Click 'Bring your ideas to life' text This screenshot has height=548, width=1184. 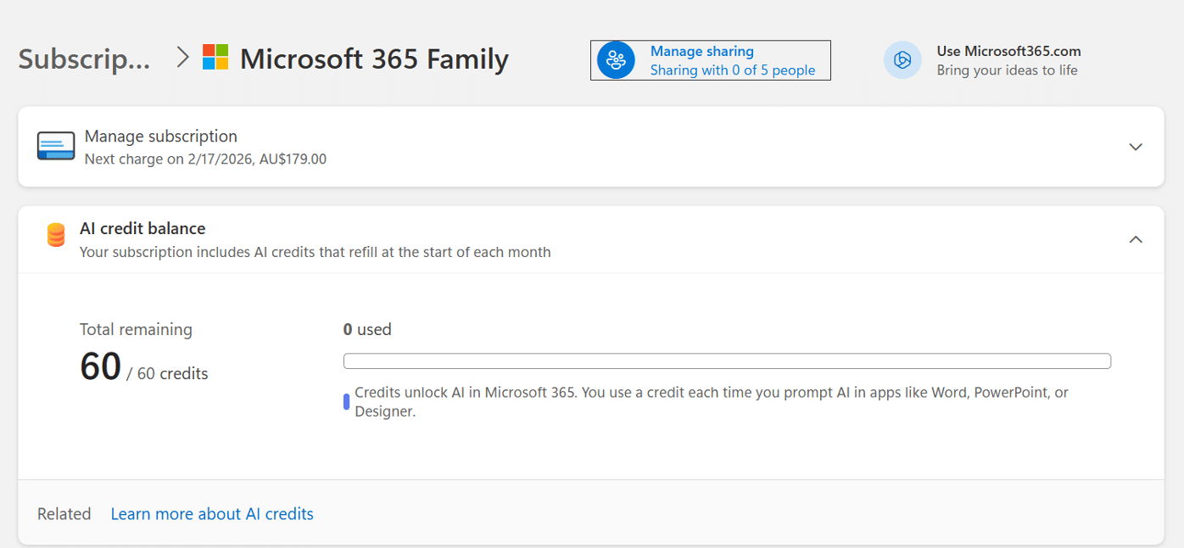tap(1007, 70)
